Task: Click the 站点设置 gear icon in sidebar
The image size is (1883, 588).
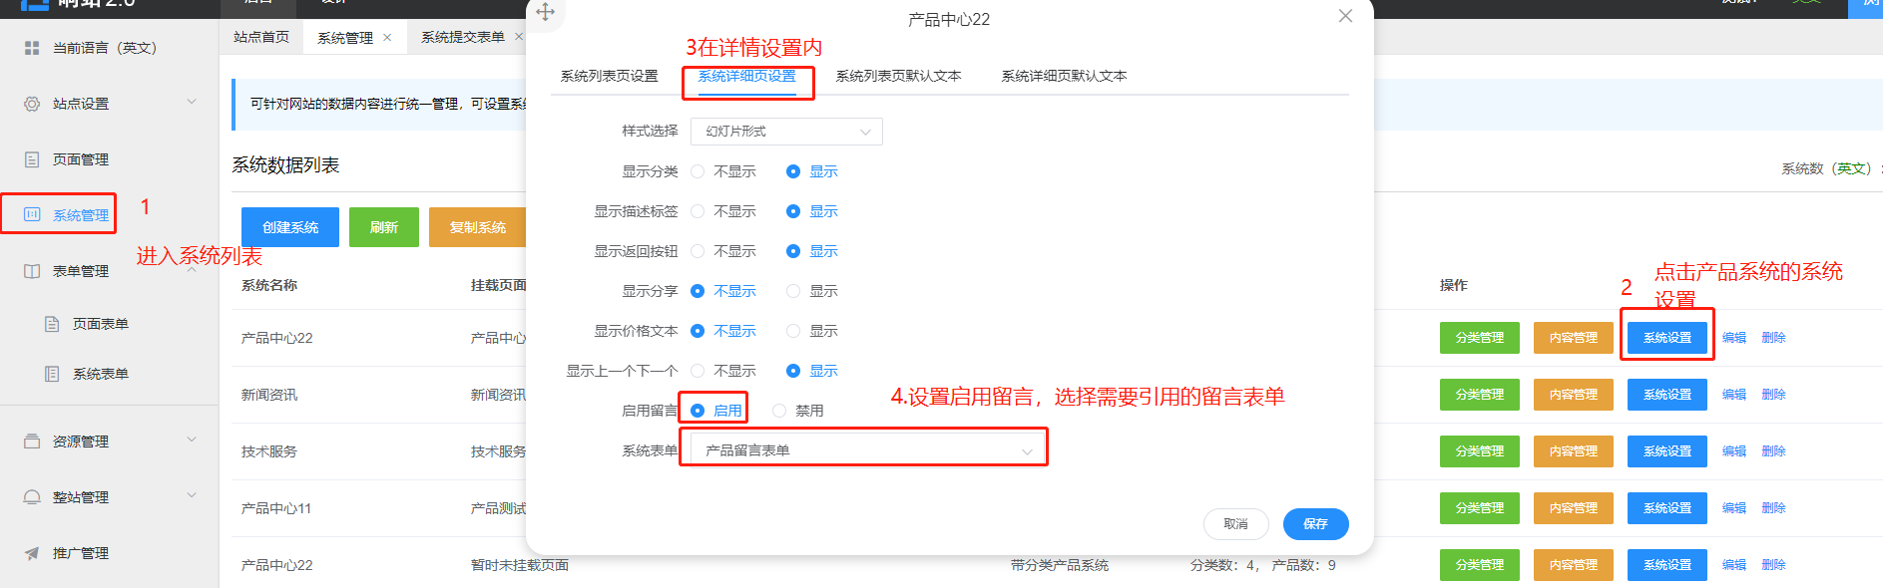Action: [x=32, y=104]
